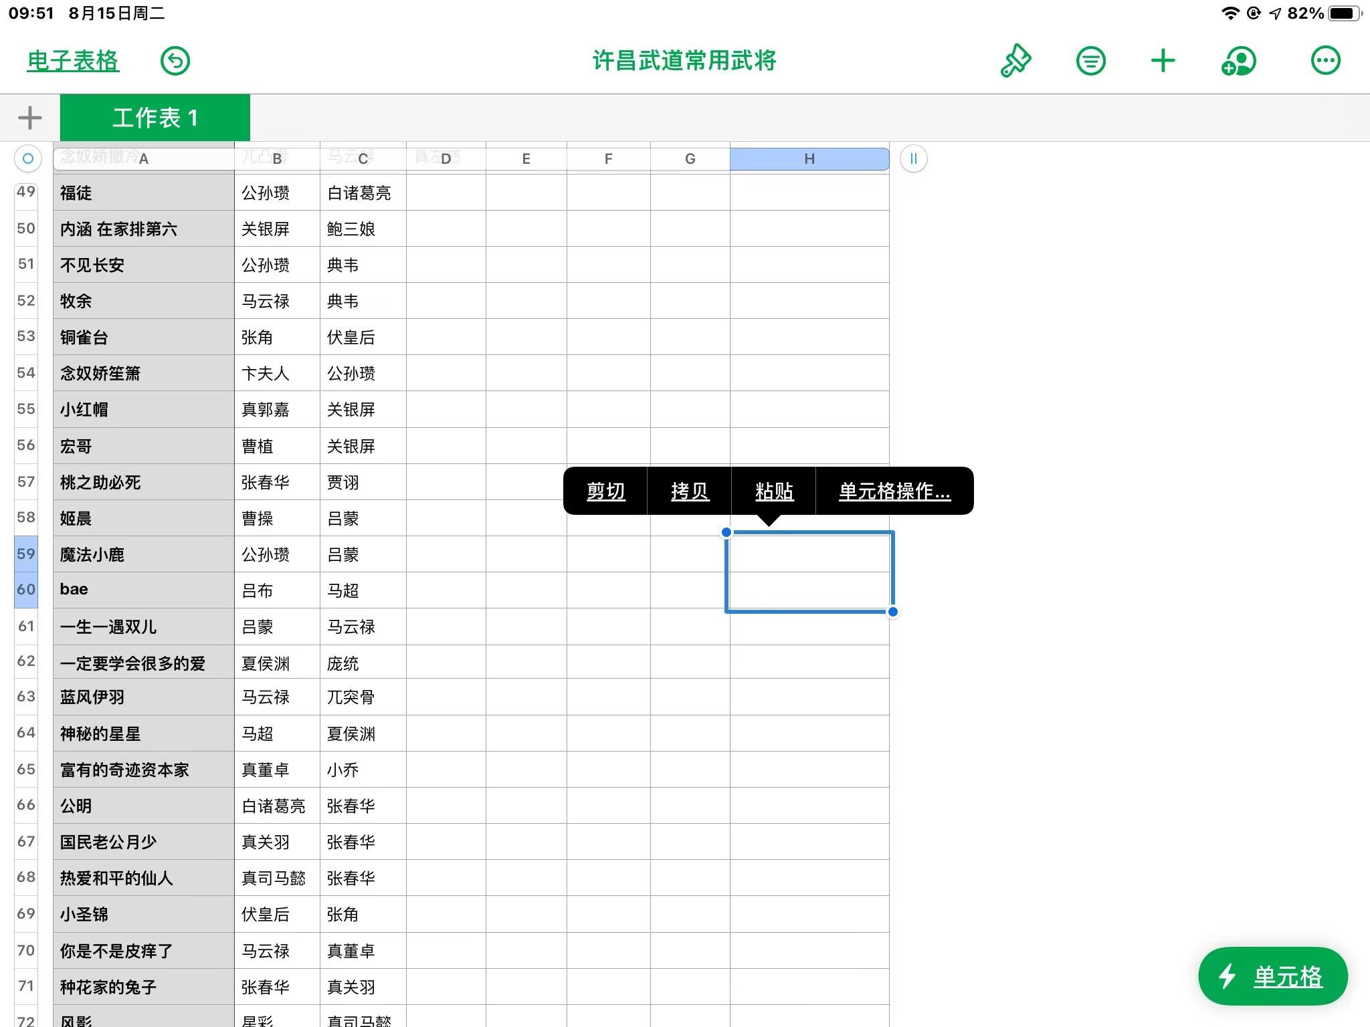Tap the green 单元格 action button

click(x=1272, y=976)
